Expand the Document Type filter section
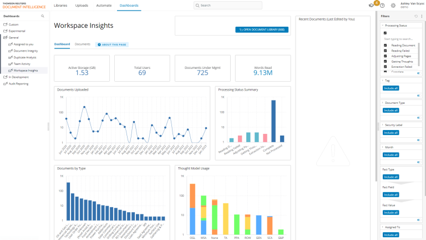The image size is (426, 240). (x=383, y=103)
